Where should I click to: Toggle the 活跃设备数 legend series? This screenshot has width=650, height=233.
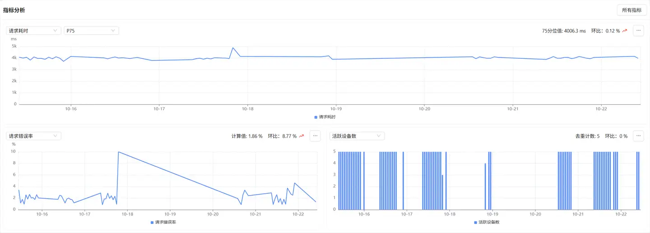[x=486, y=222]
